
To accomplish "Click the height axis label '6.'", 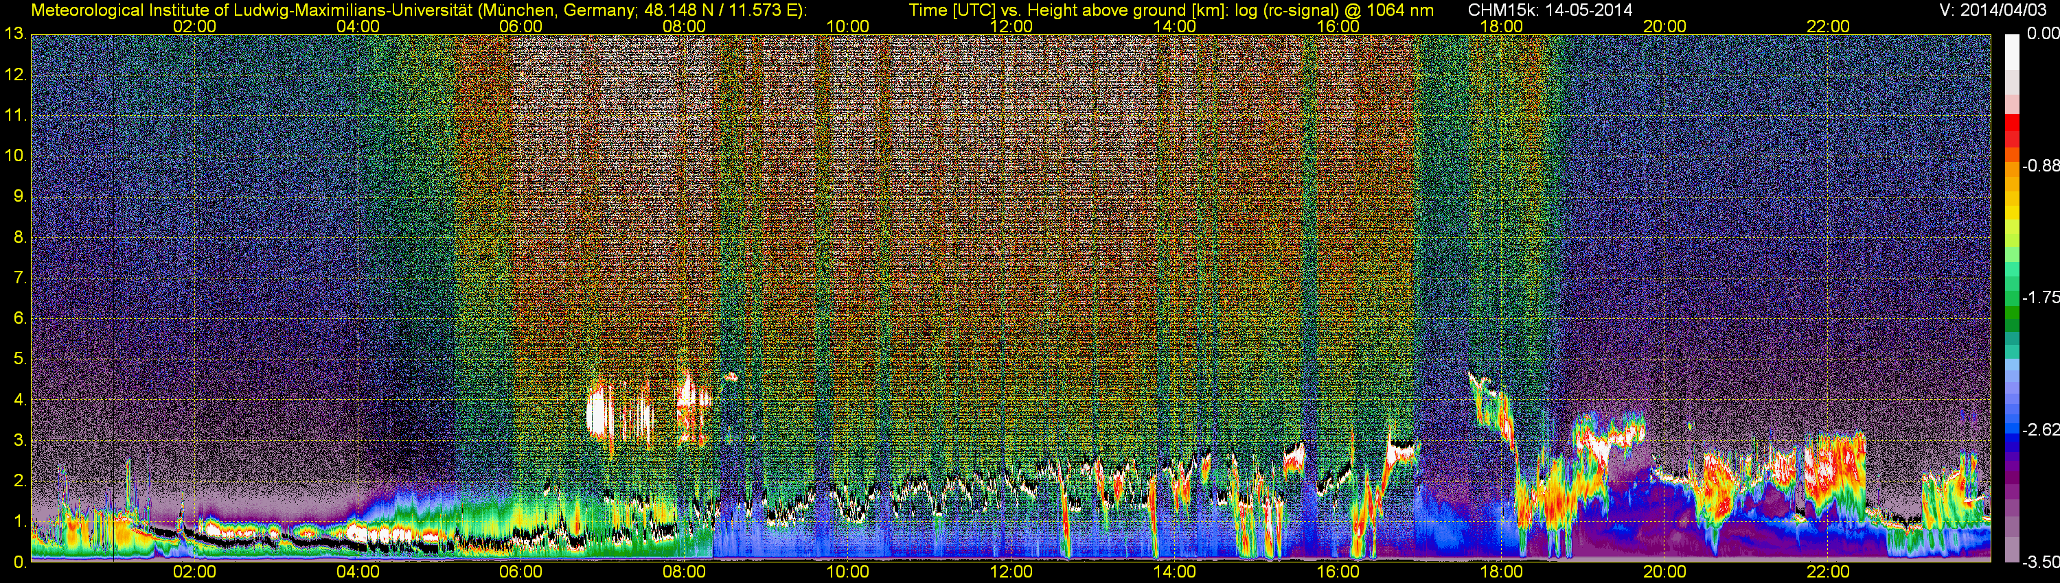I will (20, 319).
